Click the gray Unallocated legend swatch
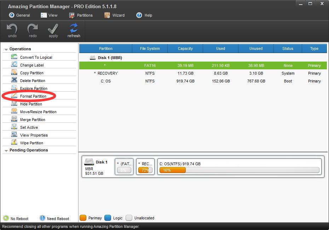329x230 pixels. [x=129, y=218]
